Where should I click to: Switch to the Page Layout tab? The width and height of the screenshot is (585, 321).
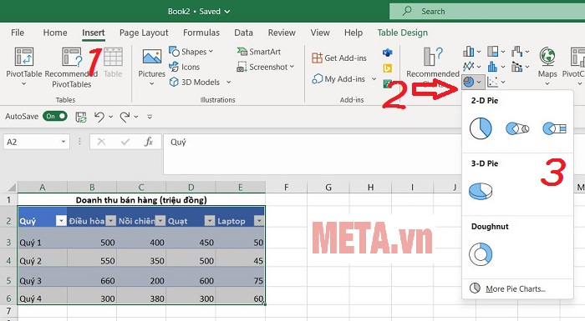(144, 33)
